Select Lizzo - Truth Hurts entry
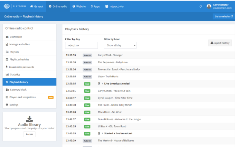235x147 pixels. point(108,76)
